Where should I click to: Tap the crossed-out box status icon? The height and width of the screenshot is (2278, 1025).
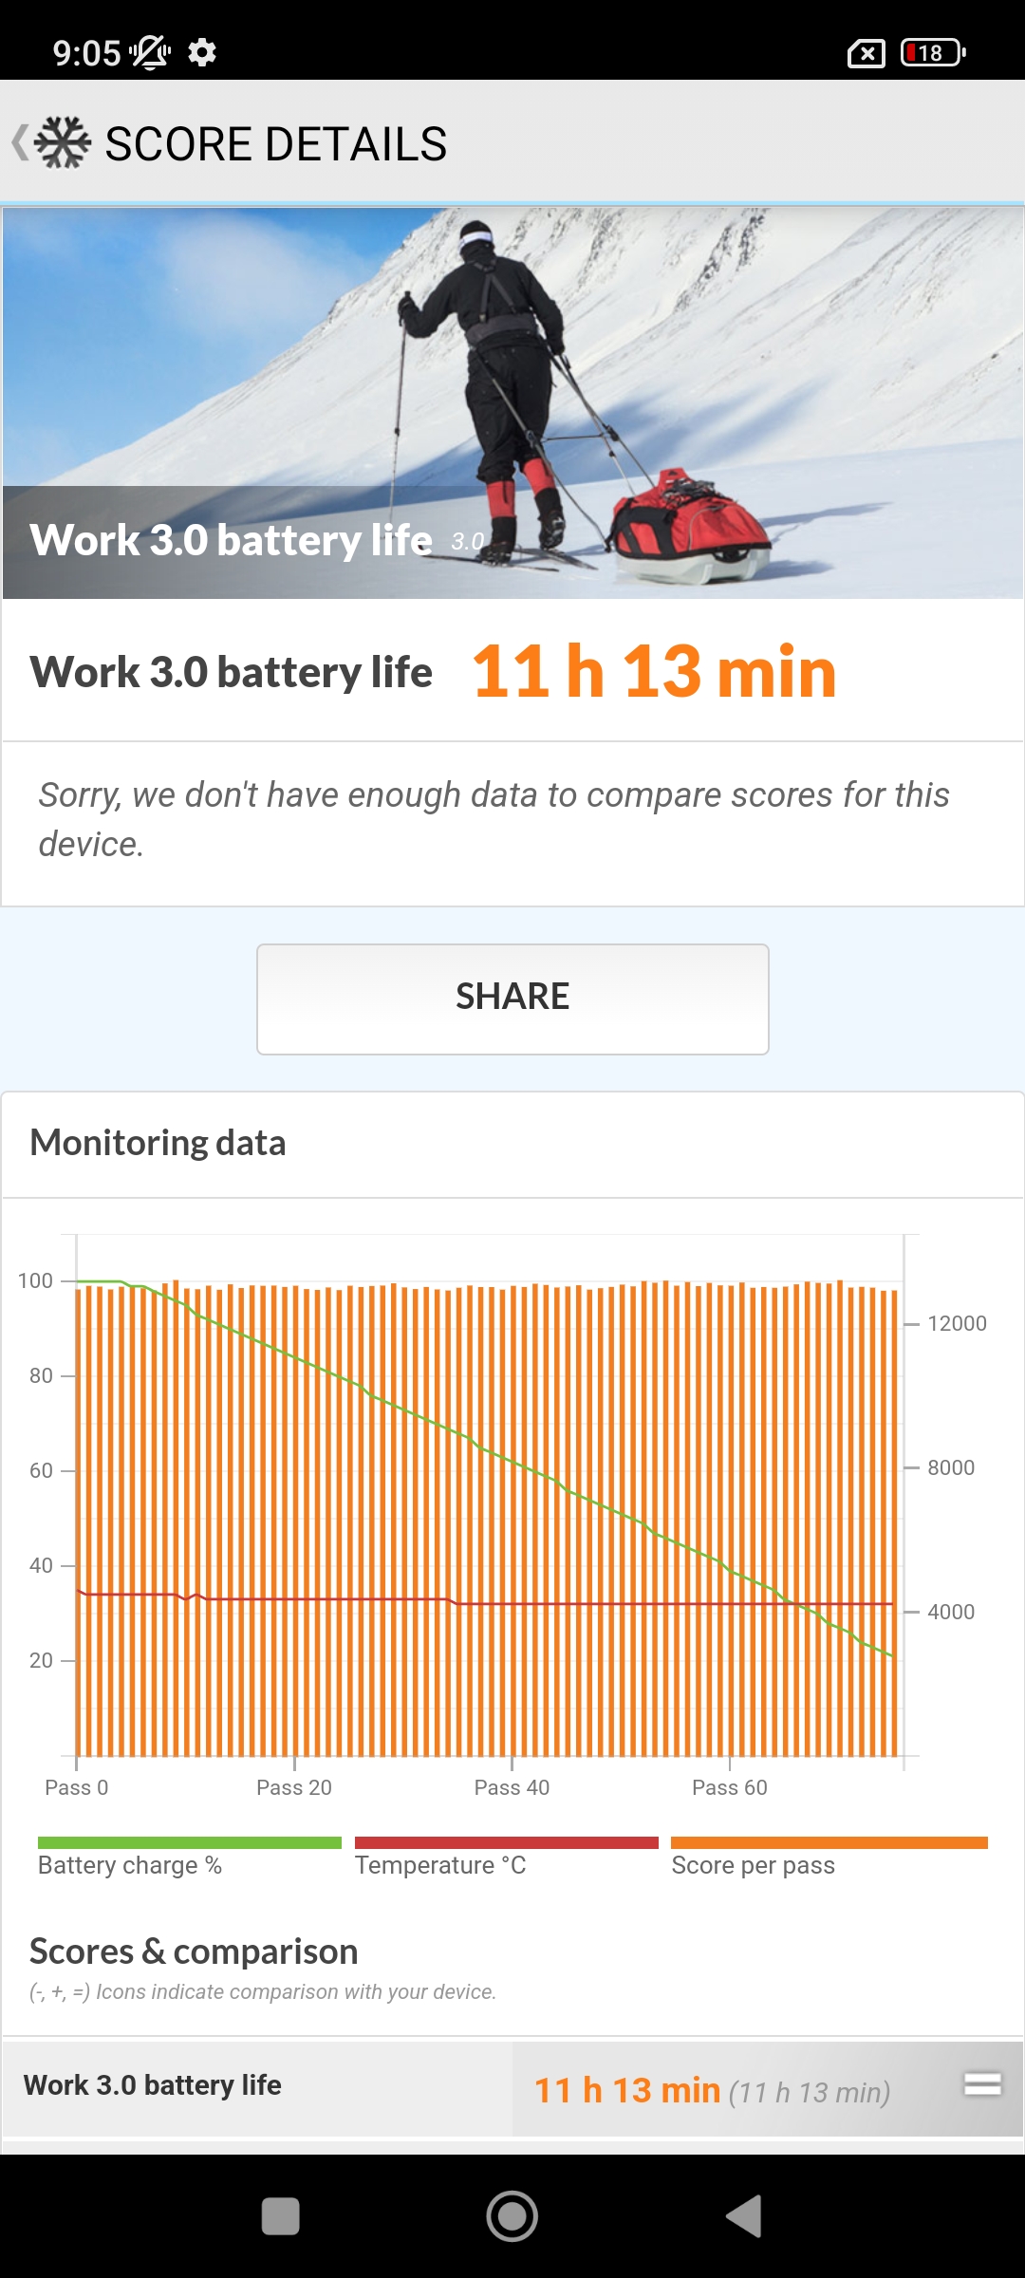[x=866, y=53]
